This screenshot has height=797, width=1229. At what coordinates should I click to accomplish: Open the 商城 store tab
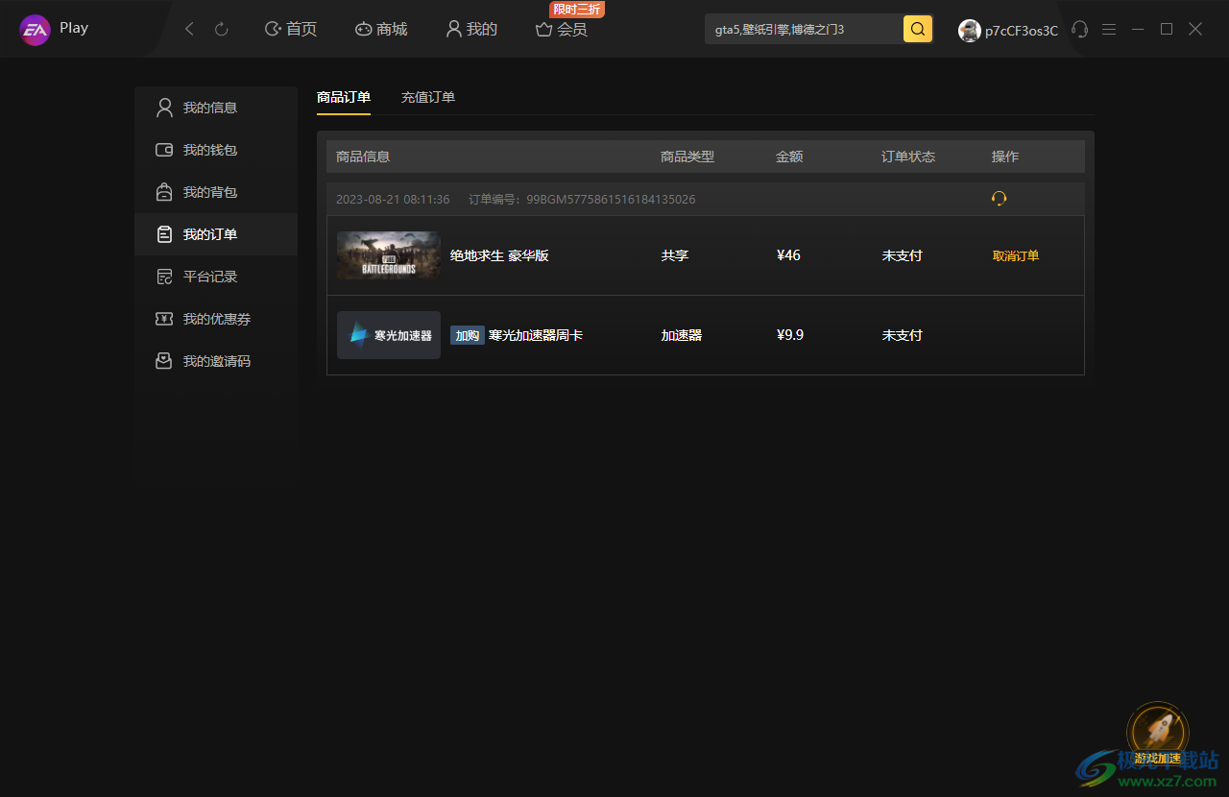tap(381, 30)
